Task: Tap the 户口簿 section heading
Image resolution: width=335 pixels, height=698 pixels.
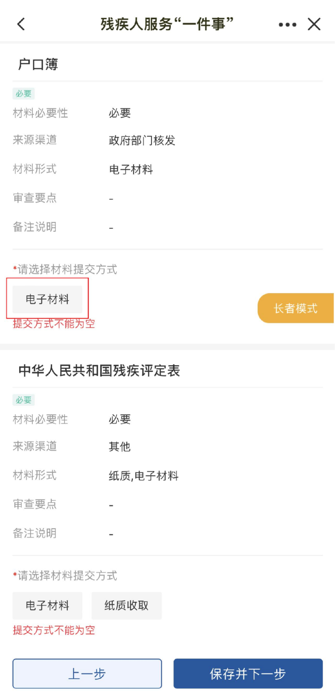Action: pyautogui.click(x=38, y=64)
